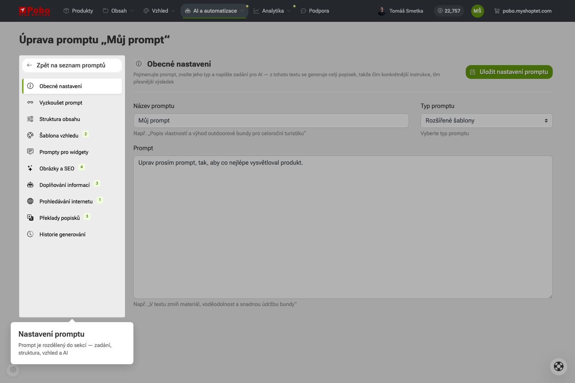The height and width of the screenshot is (383, 575).
Task: Open the Typ promptu dropdown
Action: coord(486,121)
